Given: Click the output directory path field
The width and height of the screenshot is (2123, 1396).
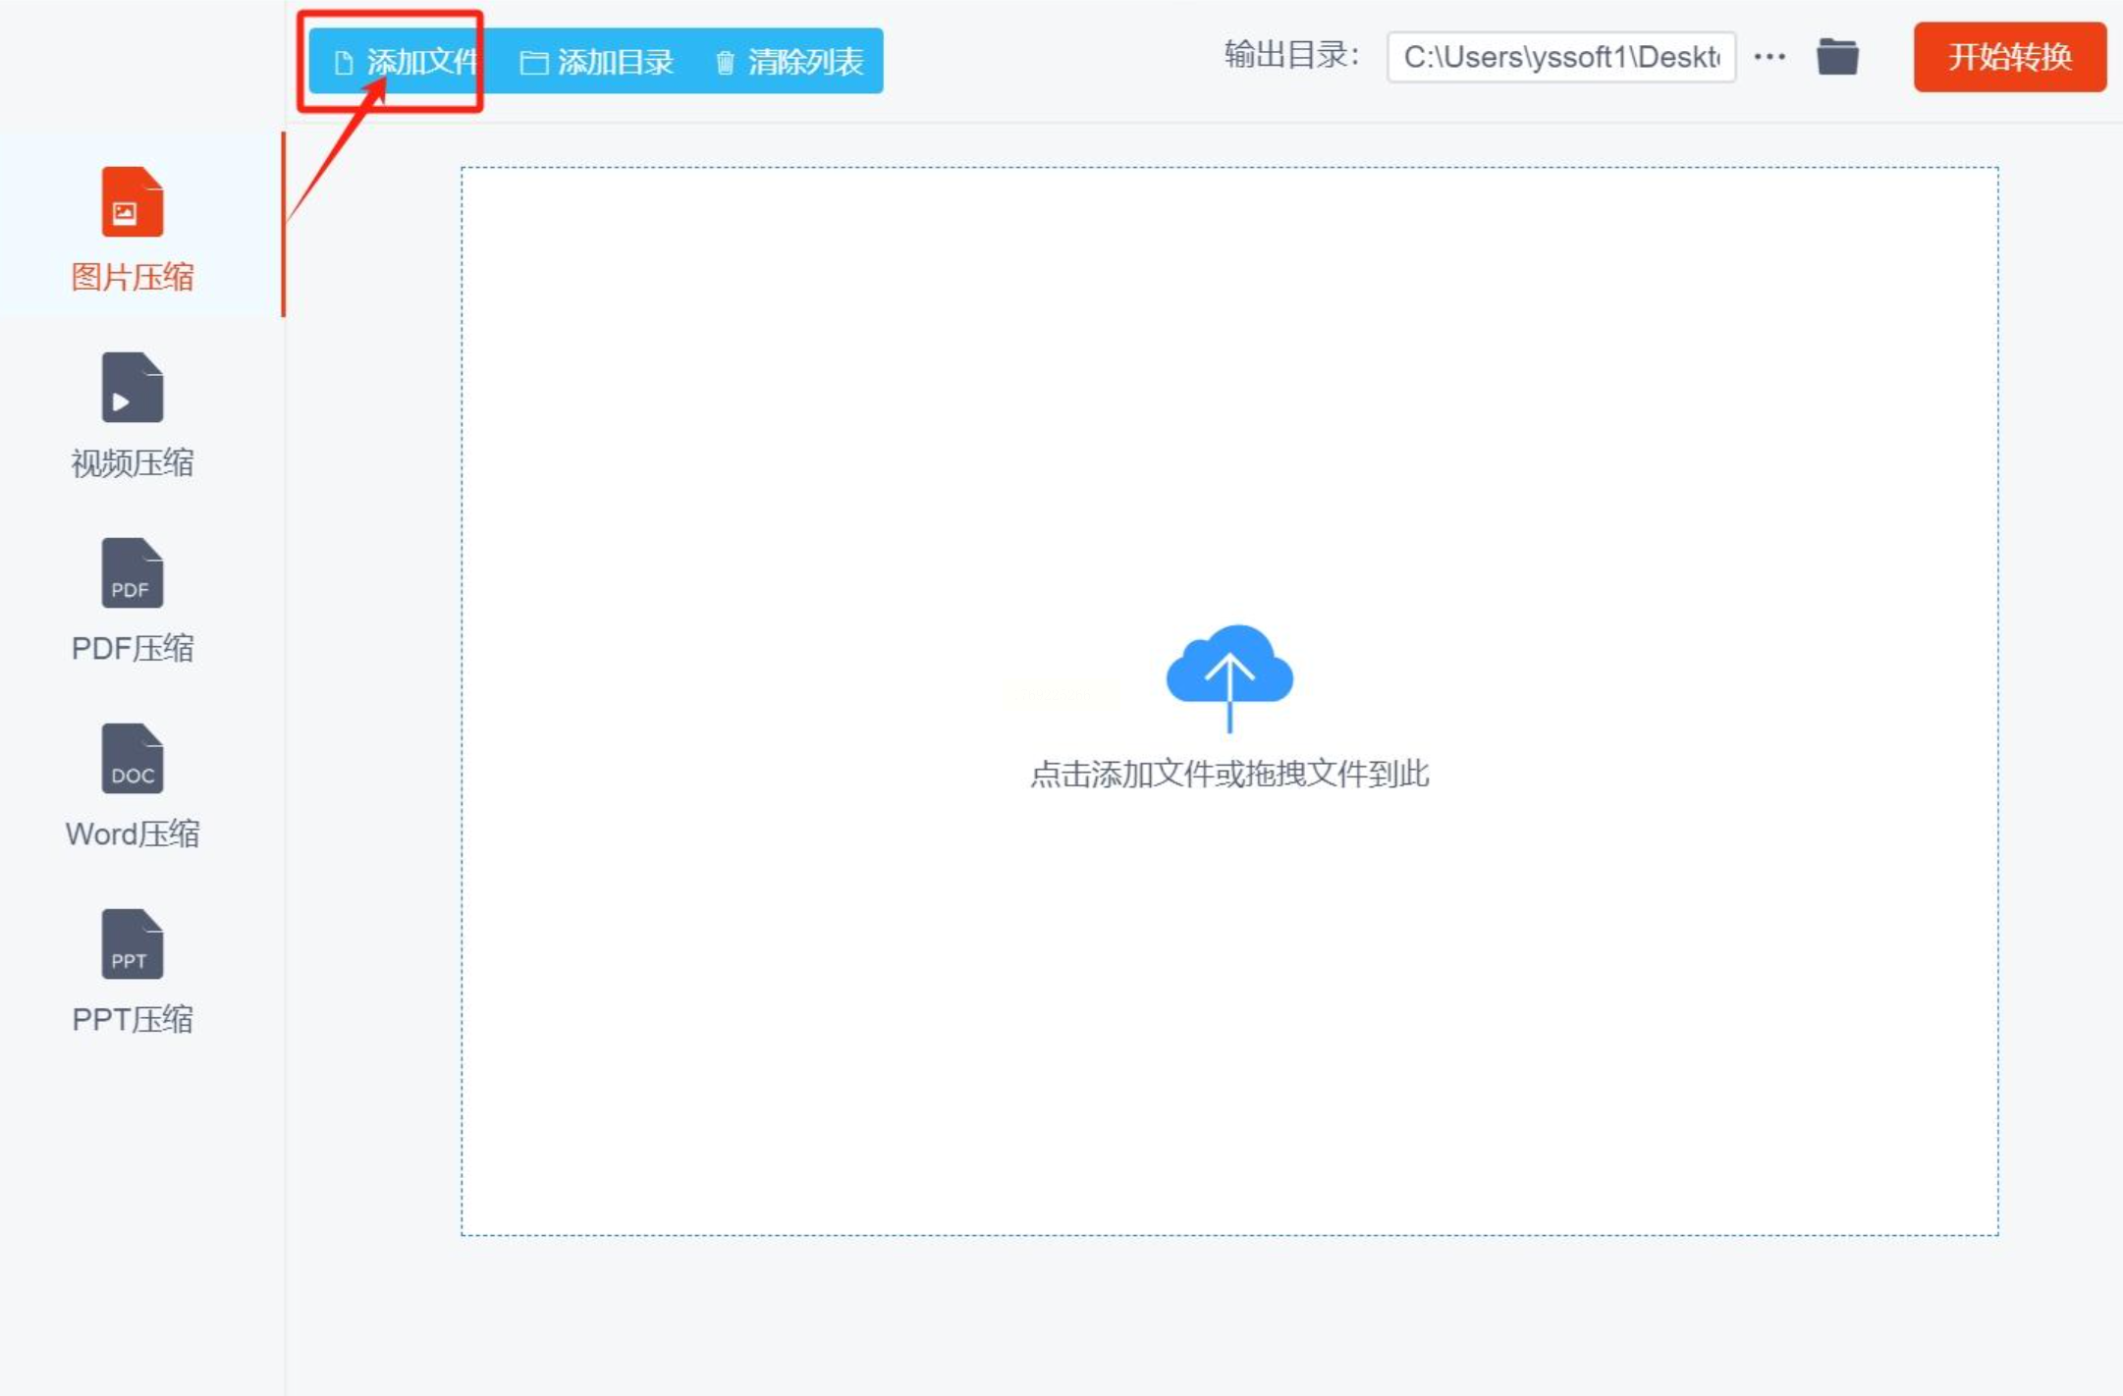Looking at the screenshot, I should click(x=1559, y=57).
